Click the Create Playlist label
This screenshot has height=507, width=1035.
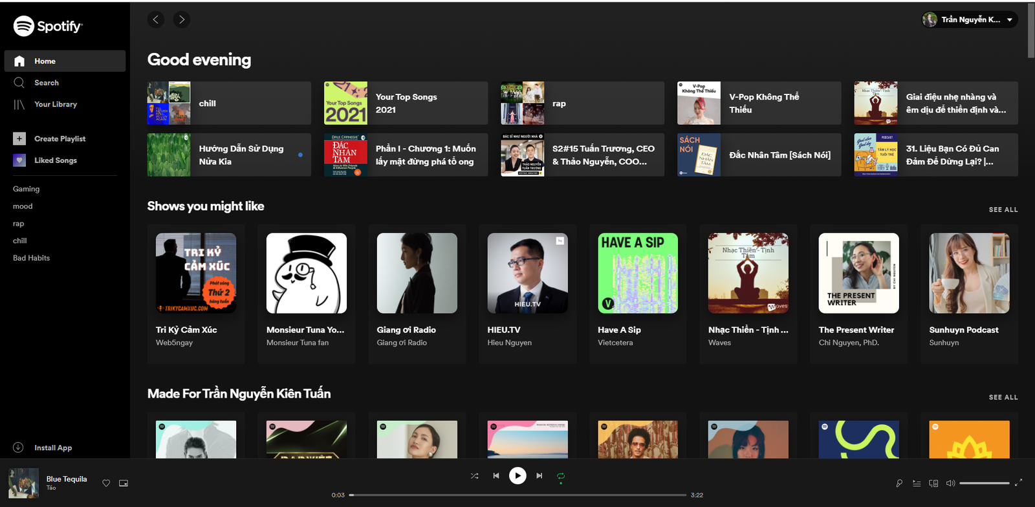coord(60,138)
